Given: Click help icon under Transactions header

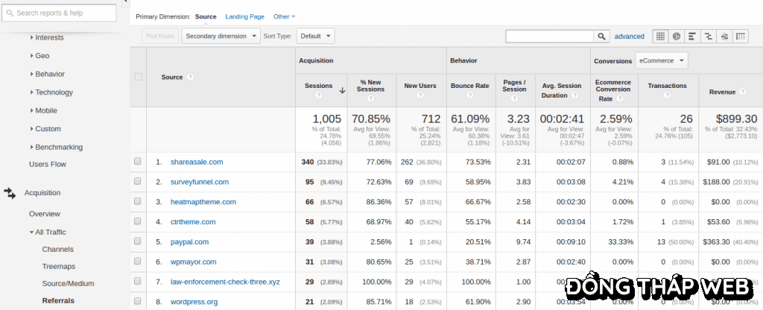Looking at the screenshot, I should pyautogui.click(x=667, y=95).
